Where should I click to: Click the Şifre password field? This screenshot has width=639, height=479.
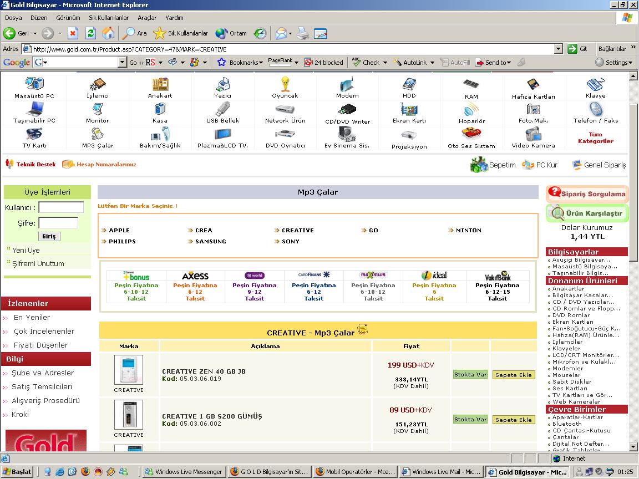click(x=58, y=223)
